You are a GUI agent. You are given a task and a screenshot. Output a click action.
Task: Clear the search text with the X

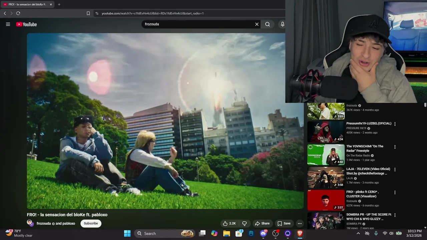pos(257,24)
